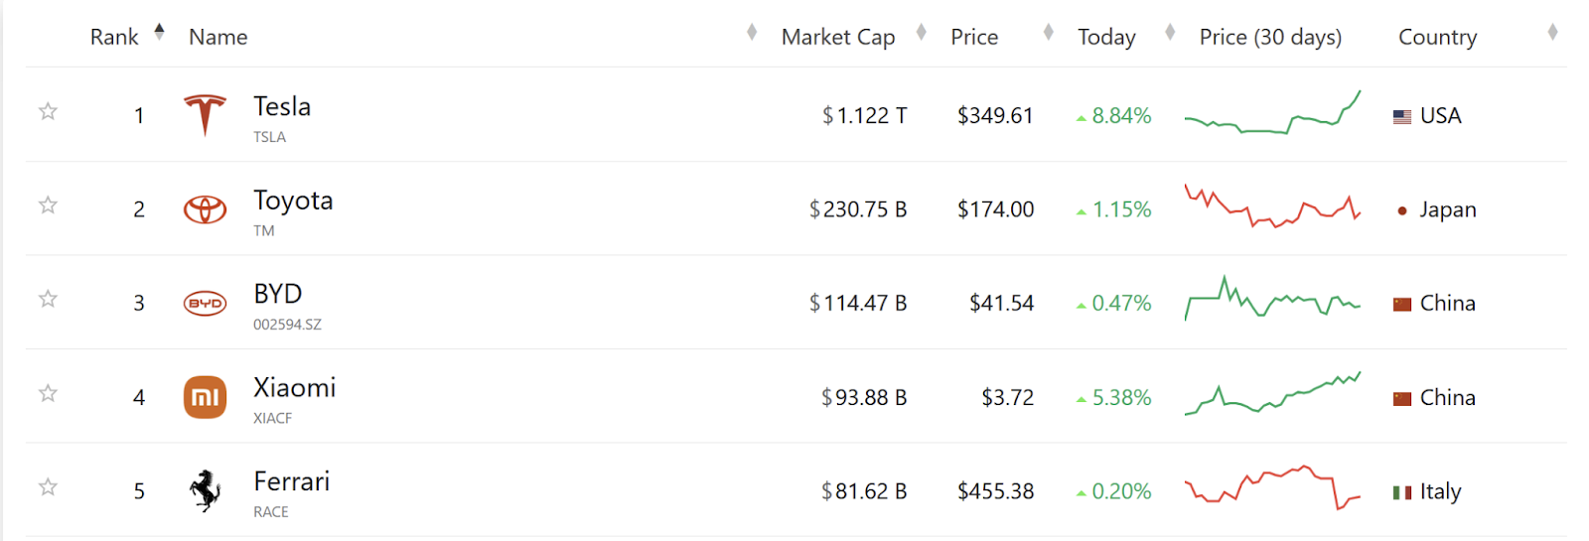Sort table by Market Cap arrows
Viewport: 1589px width, 541px height.
coord(921,33)
